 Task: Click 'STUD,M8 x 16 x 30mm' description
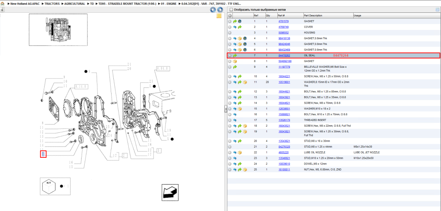point(317,141)
